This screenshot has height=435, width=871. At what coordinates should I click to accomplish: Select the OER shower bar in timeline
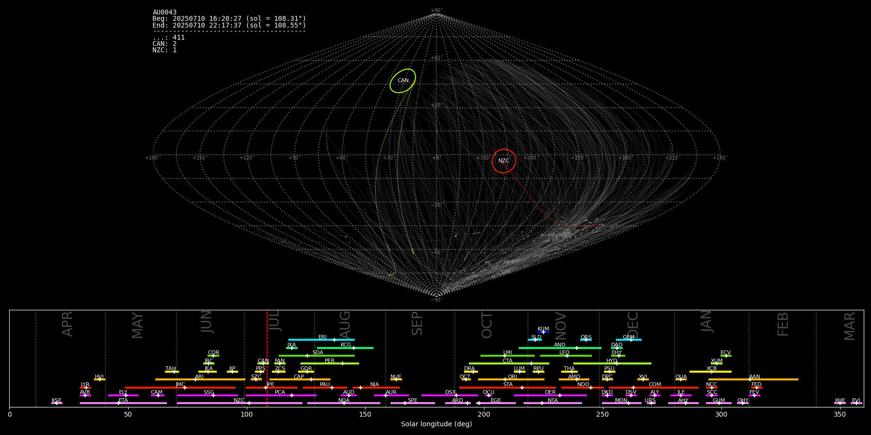550,395
